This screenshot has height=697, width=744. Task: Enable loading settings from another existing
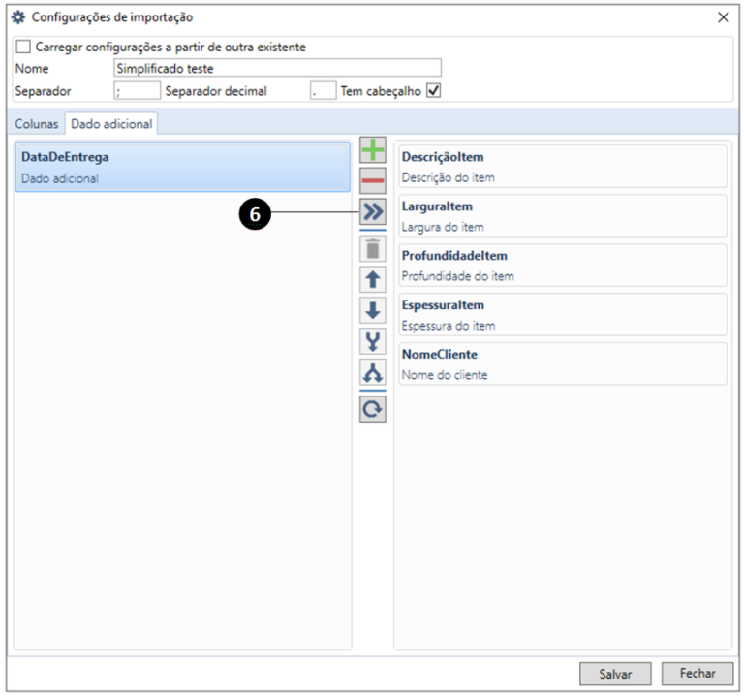[x=24, y=47]
